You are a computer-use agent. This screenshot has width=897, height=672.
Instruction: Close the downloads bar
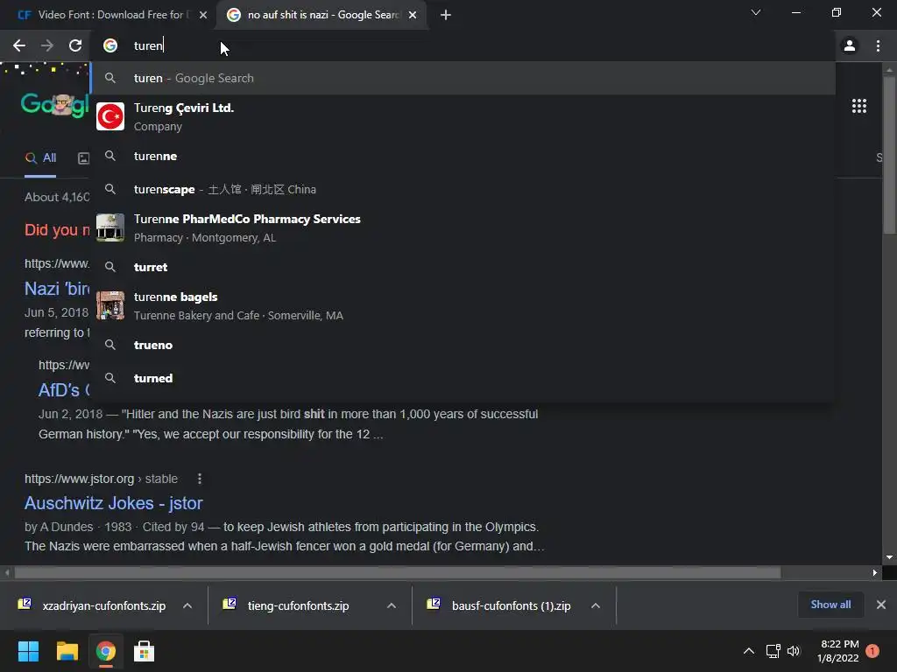[x=881, y=605]
